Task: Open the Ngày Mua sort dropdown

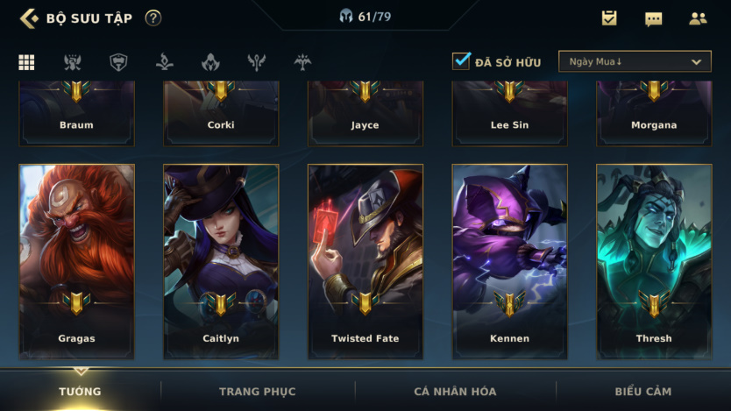Action: coord(635,61)
